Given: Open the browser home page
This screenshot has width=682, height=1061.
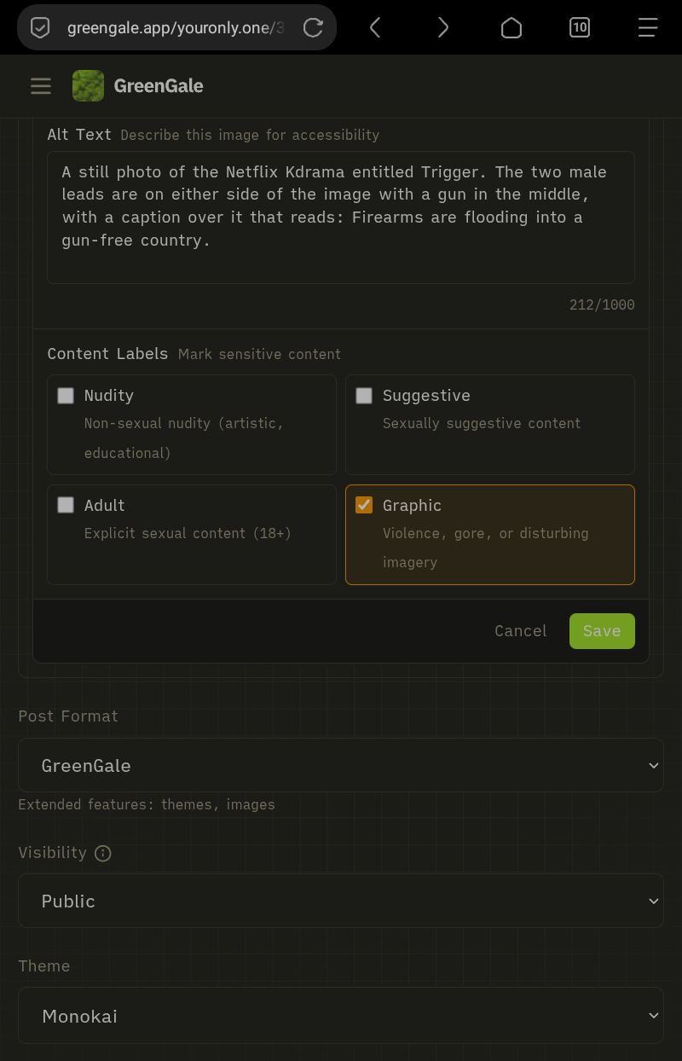Looking at the screenshot, I should pyautogui.click(x=511, y=28).
